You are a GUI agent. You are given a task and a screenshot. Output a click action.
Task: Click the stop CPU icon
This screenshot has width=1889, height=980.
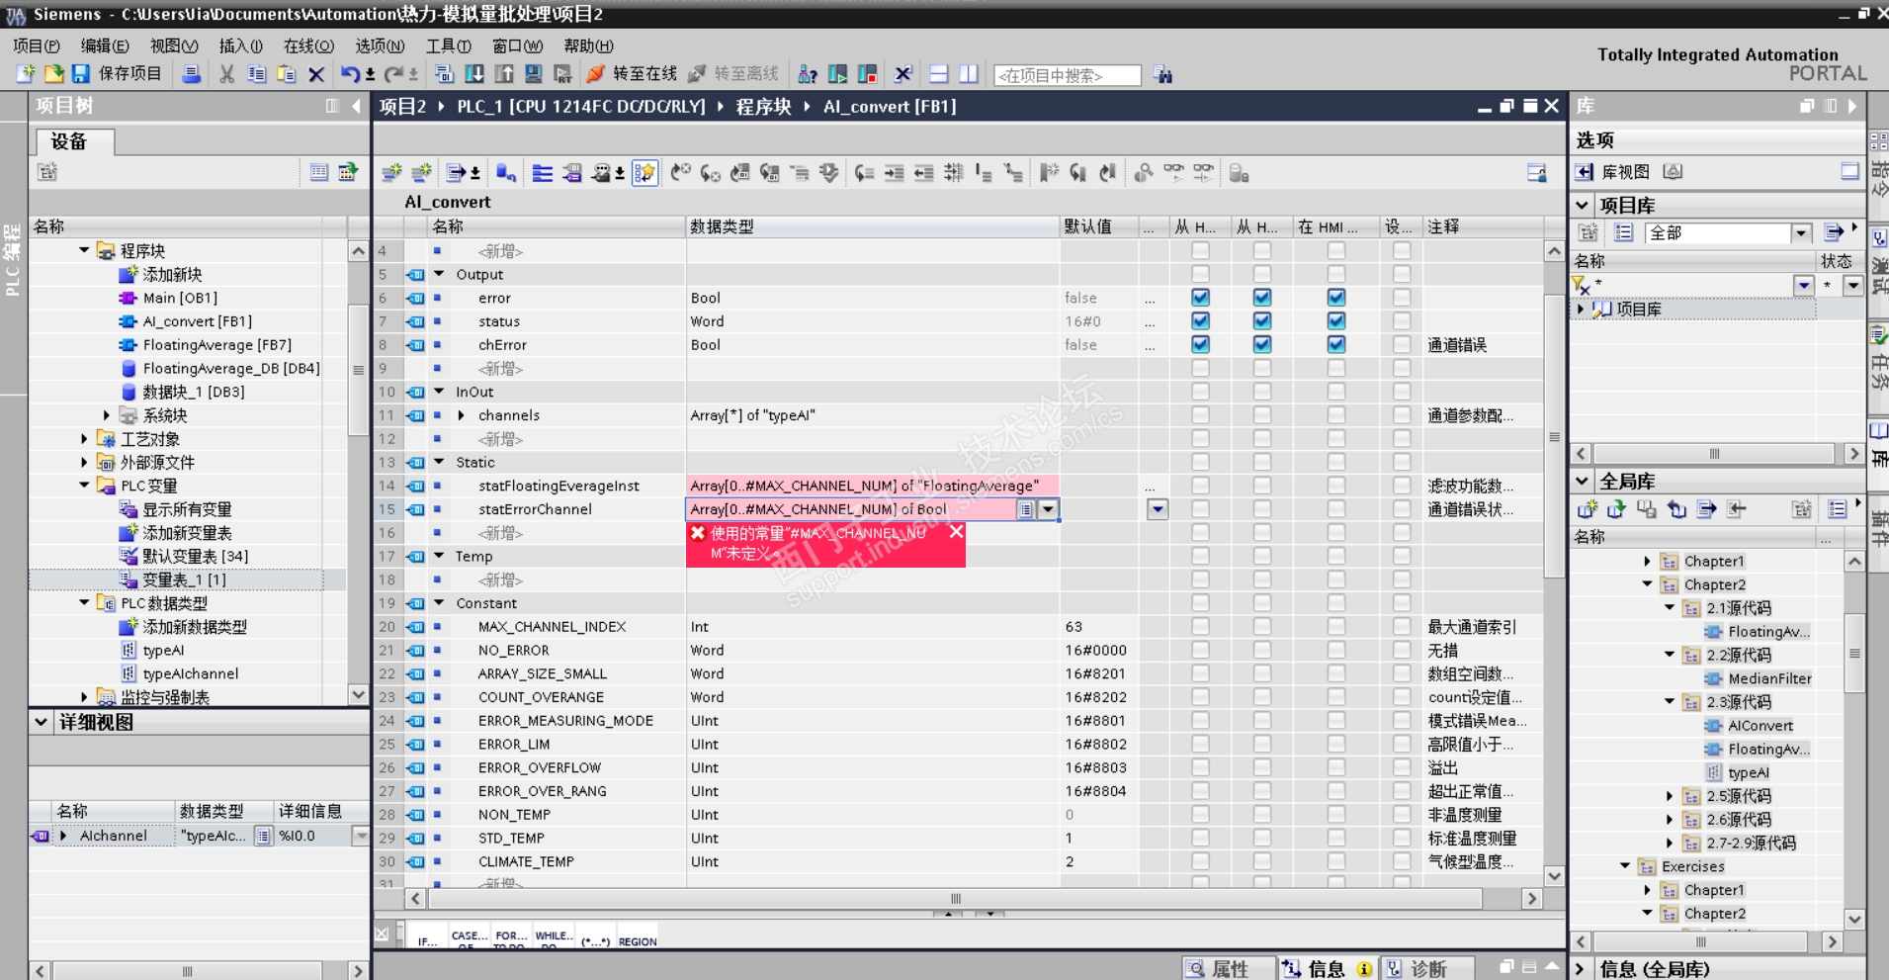pyautogui.click(x=868, y=74)
